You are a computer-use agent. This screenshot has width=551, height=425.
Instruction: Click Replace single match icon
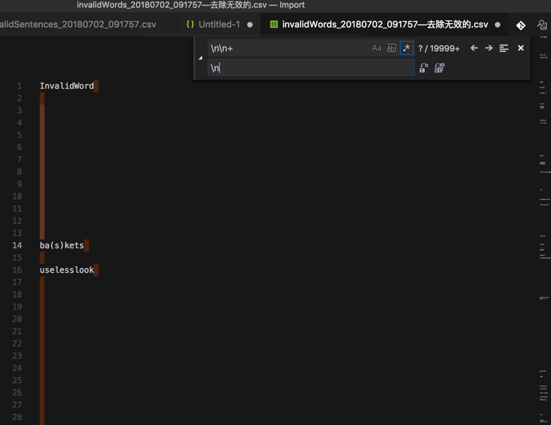pos(424,68)
